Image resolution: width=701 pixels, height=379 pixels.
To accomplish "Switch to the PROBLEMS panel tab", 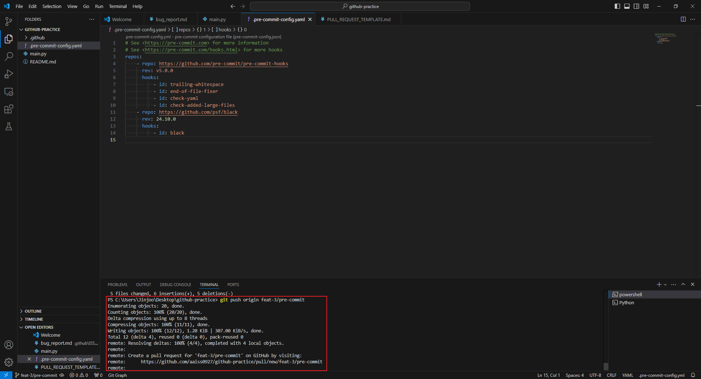I will pos(118,285).
